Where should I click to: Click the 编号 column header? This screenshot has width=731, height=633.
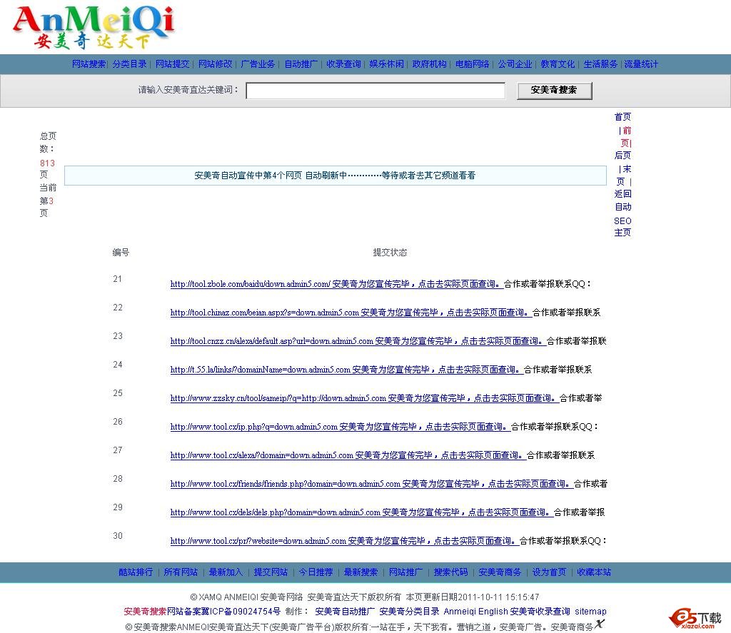(121, 252)
